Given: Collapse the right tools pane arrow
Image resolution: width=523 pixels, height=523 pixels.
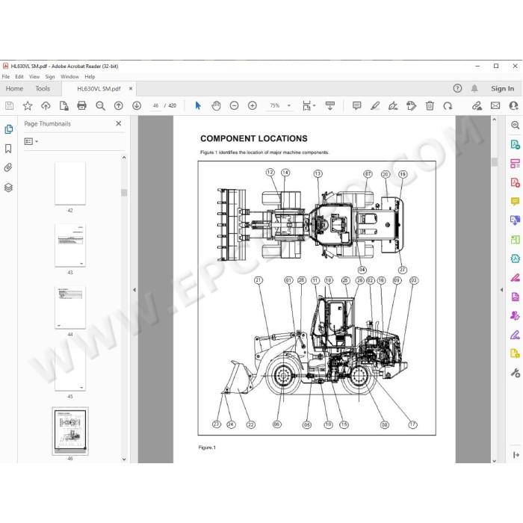Looking at the screenshot, I should 501,290.
